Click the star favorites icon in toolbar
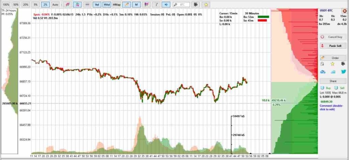The height and width of the screenshot is (160, 349). pos(206,4)
